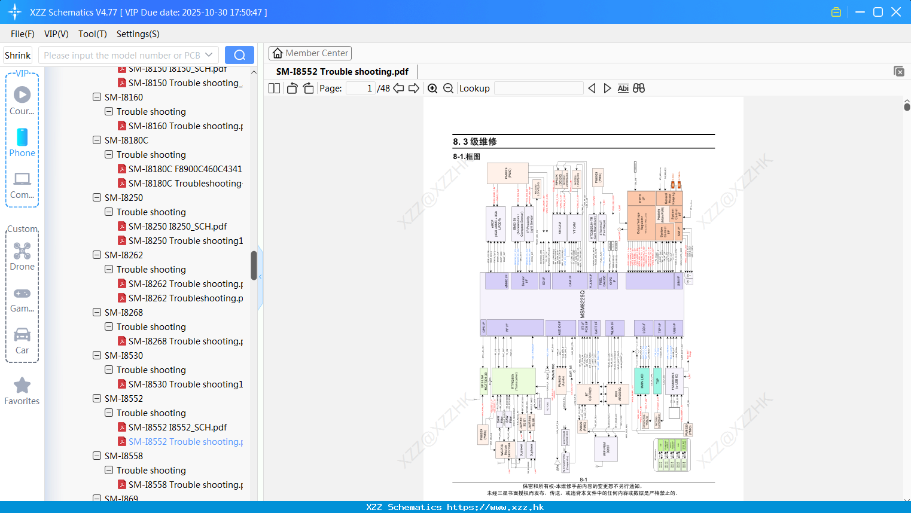The height and width of the screenshot is (513, 911).
Task: Click the binoculars search icon
Action: (639, 88)
